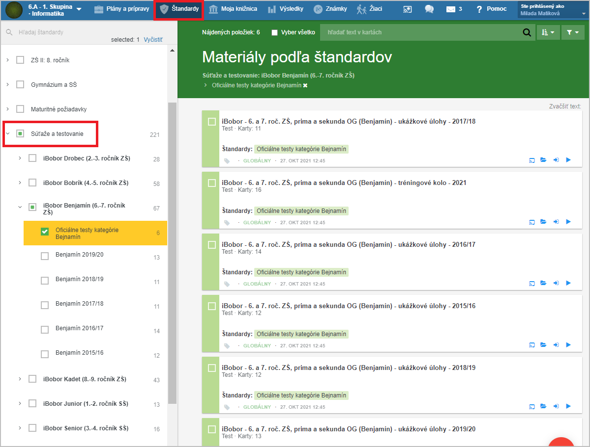Collapse the Súťaže a testovanie node
Image resolution: width=590 pixels, height=447 pixels.
click(7, 133)
